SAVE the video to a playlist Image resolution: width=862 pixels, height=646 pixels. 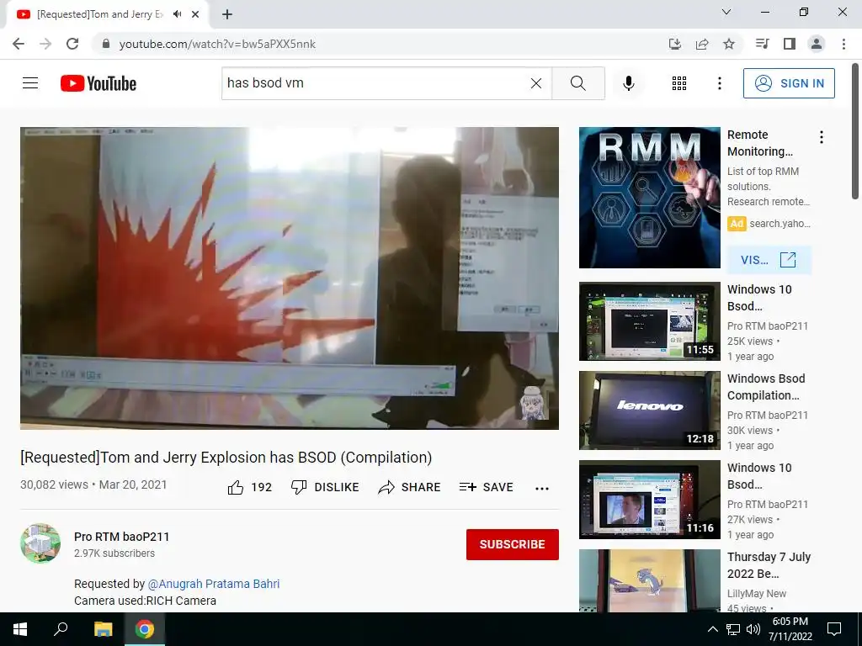point(486,487)
